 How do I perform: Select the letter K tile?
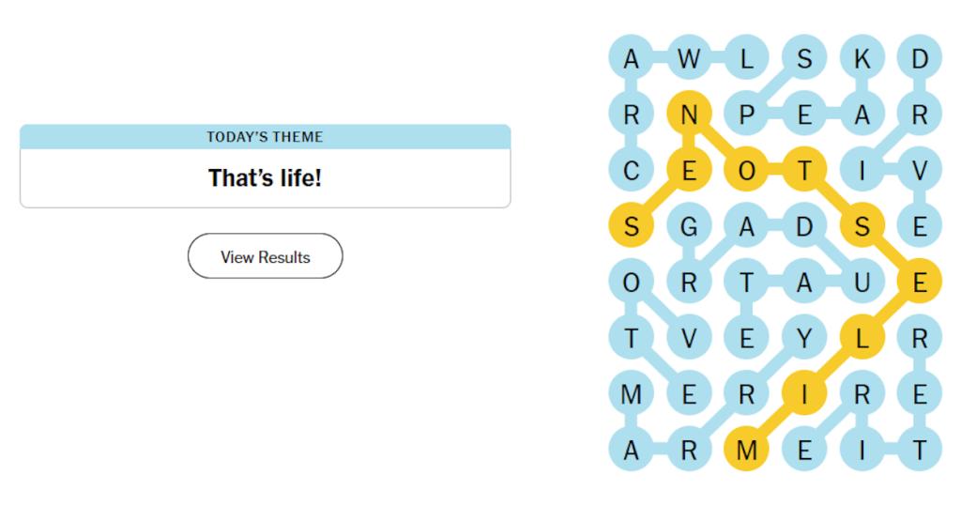[x=862, y=58]
